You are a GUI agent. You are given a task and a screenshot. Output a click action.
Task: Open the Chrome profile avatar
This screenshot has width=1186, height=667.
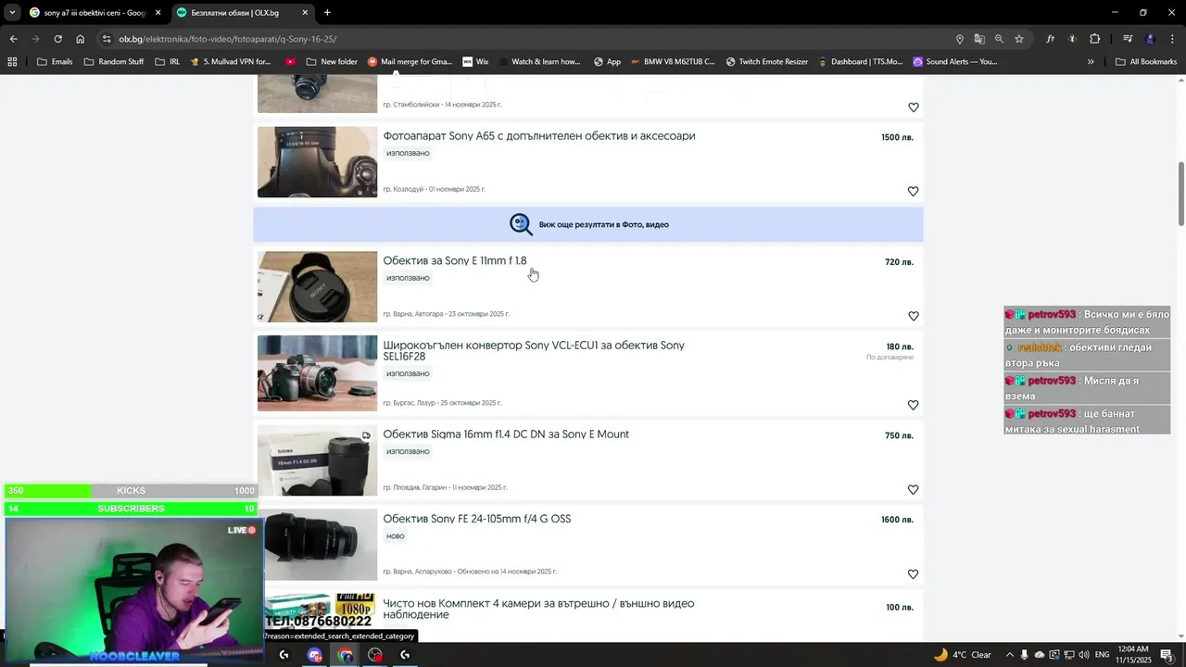point(1151,39)
